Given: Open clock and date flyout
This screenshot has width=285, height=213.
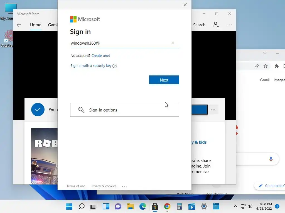Looking at the screenshot, I should [x=264, y=206].
